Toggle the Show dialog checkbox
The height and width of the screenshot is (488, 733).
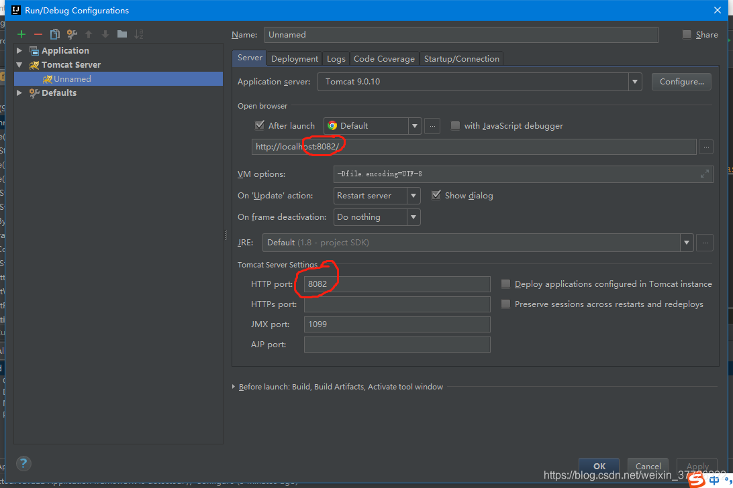click(x=436, y=195)
